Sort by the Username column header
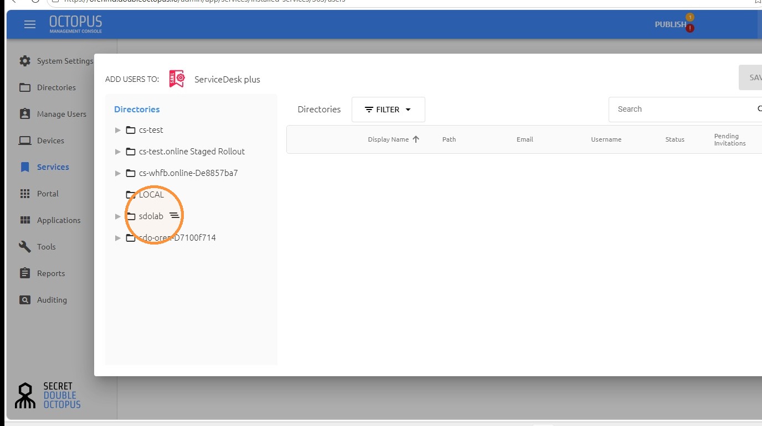This screenshot has height=426, width=762. click(x=606, y=139)
